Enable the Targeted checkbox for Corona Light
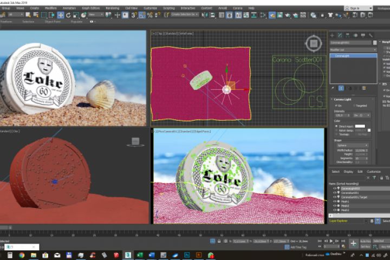This screenshot has width=390, height=260. [x=354, y=106]
